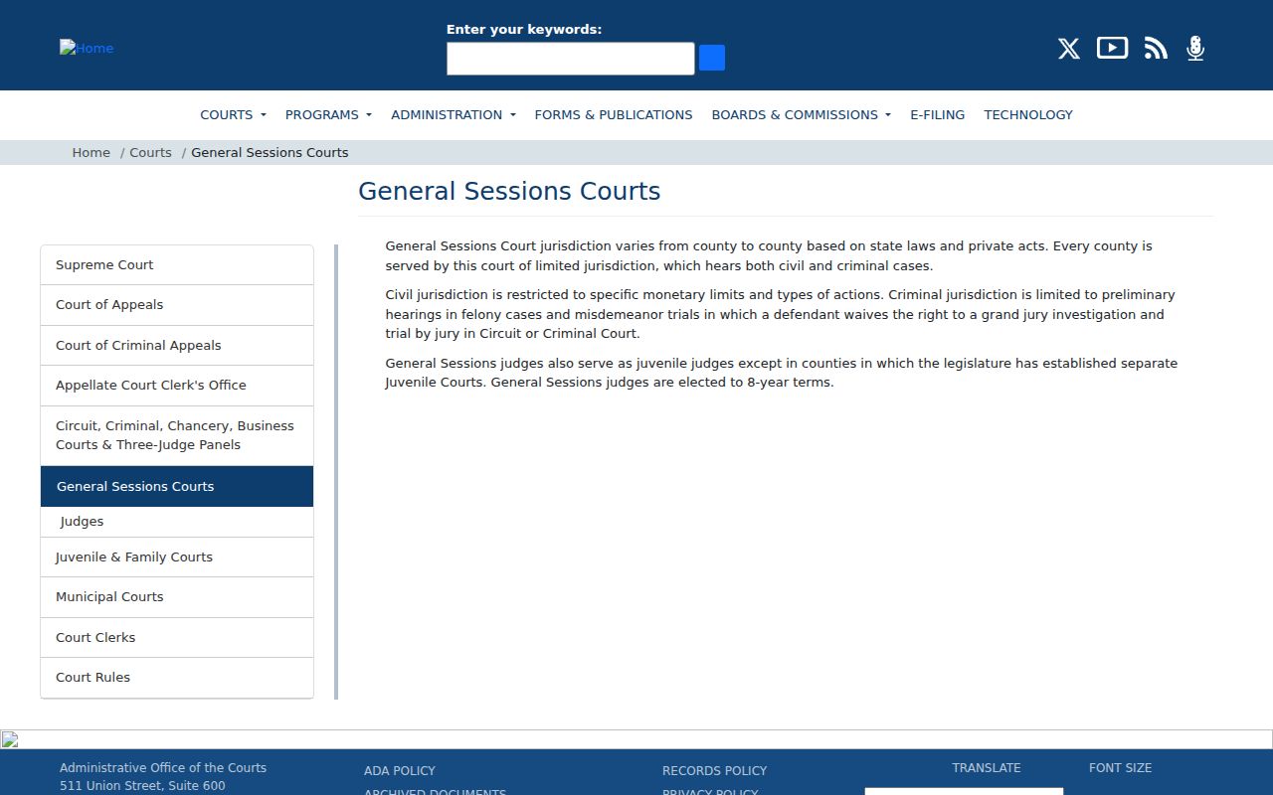
Task: Open Municipal Courts sidebar item
Action: (177, 597)
